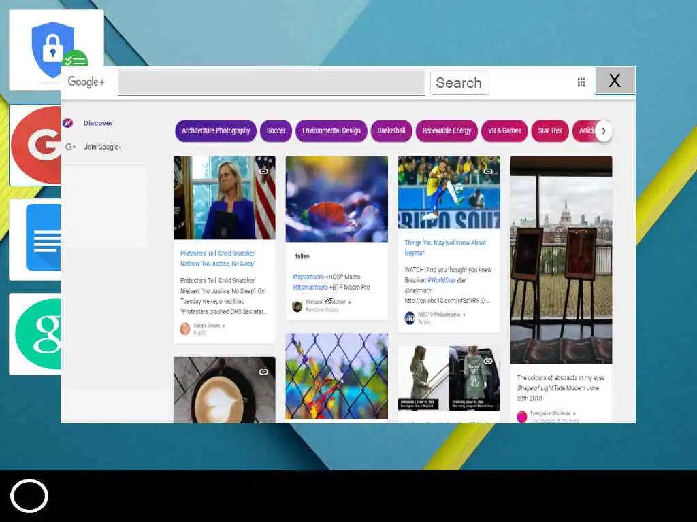Open the blue Google Docs app icon

click(35, 239)
